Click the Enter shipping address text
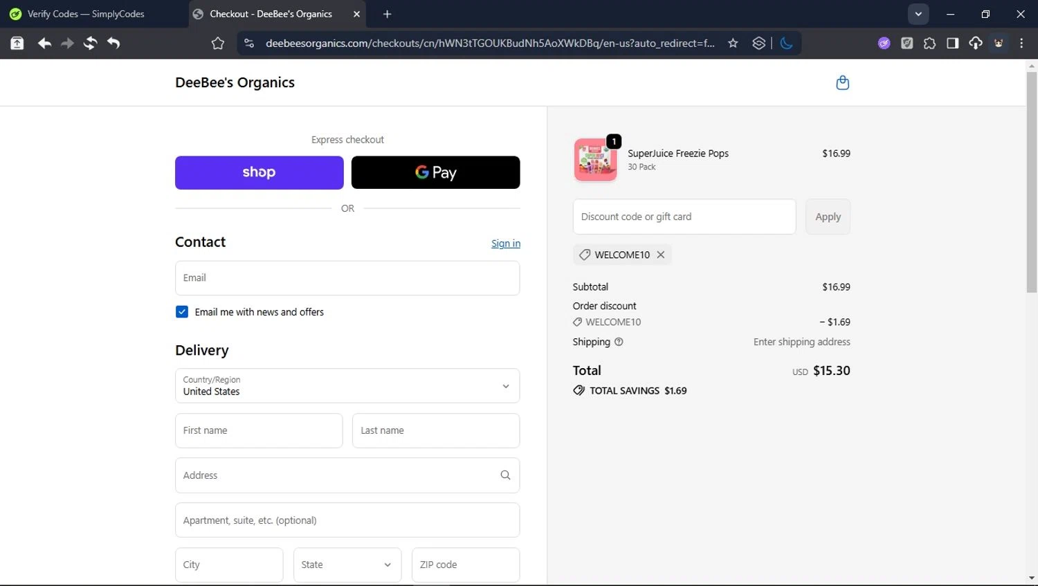Viewport: 1038px width, 586px height. point(802,342)
